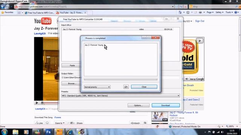Expand the Print options dropdown arrow
Image resolution: width=241 pixels, height=135 pixels.
point(204,12)
